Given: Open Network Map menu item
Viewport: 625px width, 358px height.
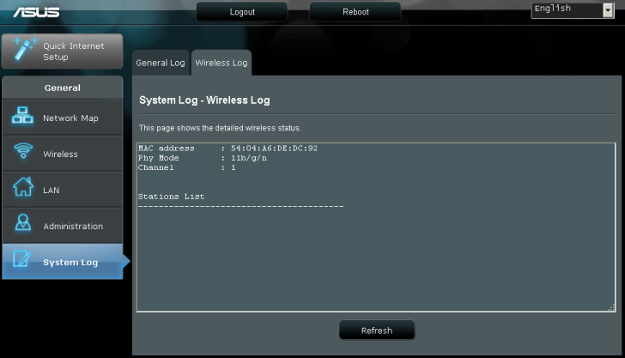Looking at the screenshot, I should click(x=62, y=118).
